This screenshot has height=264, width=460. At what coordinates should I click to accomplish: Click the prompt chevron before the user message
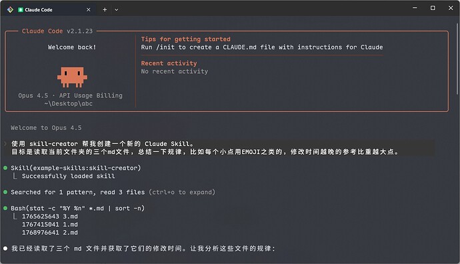(5, 144)
